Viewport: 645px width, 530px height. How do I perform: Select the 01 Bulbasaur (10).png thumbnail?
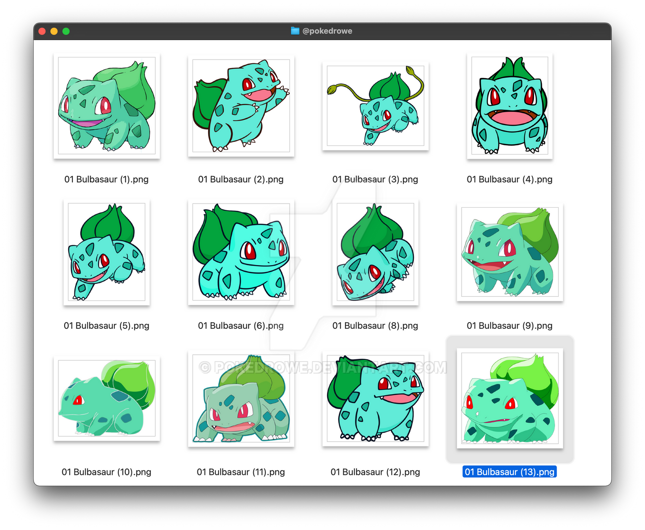[106, 398]
